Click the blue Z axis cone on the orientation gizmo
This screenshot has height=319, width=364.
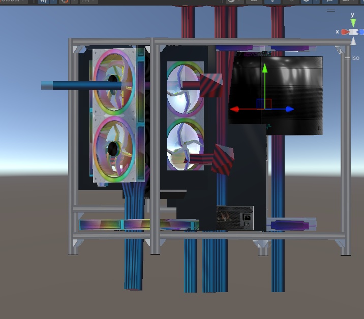coord(361,32)
